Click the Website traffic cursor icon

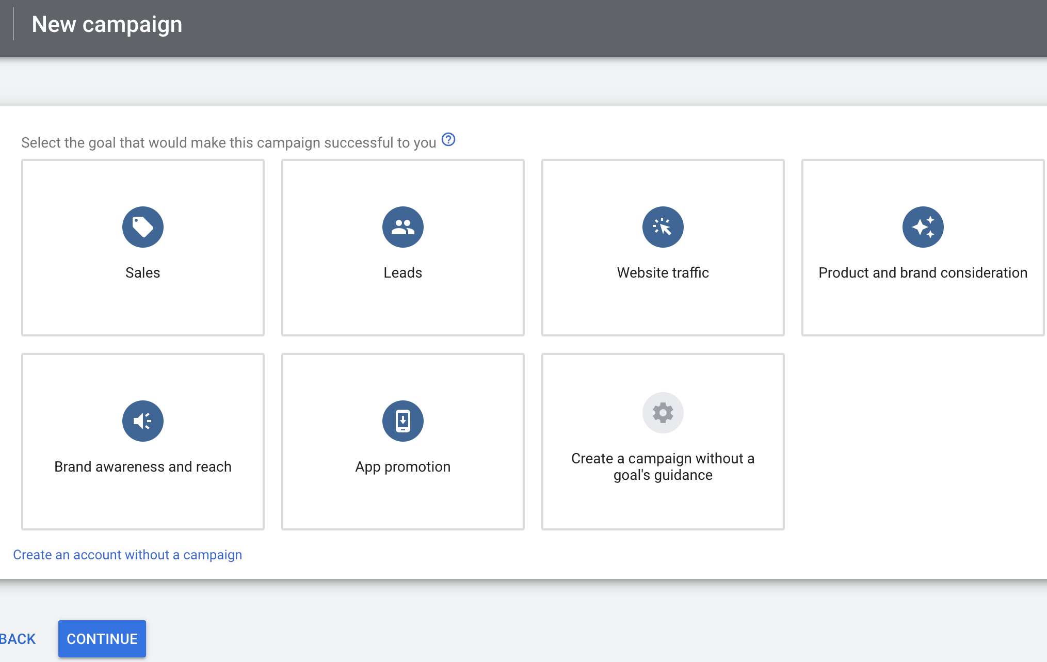click(663, 227)
